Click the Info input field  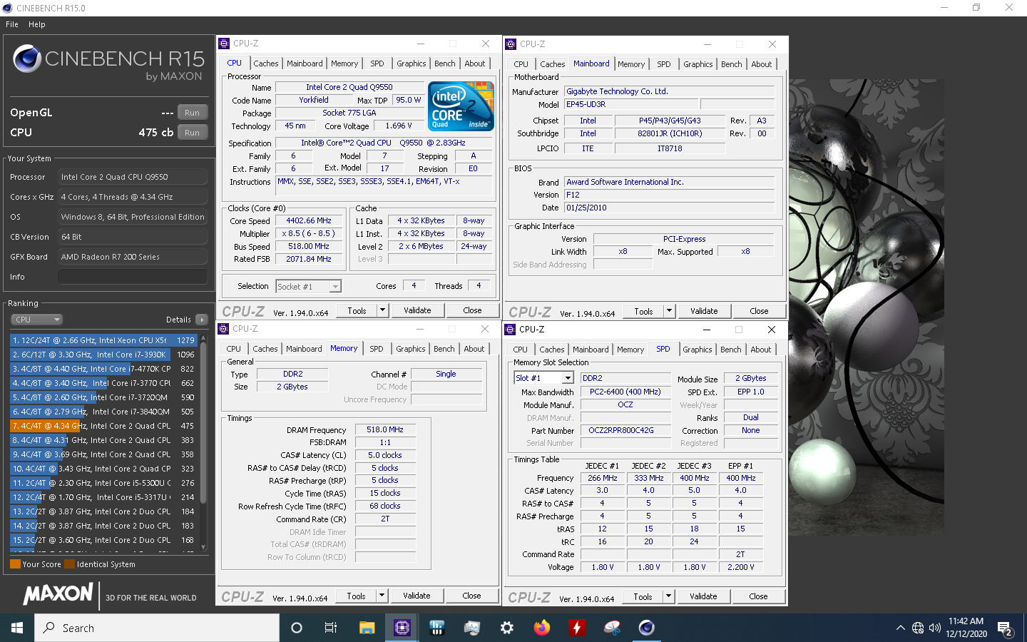click(133, 277)
